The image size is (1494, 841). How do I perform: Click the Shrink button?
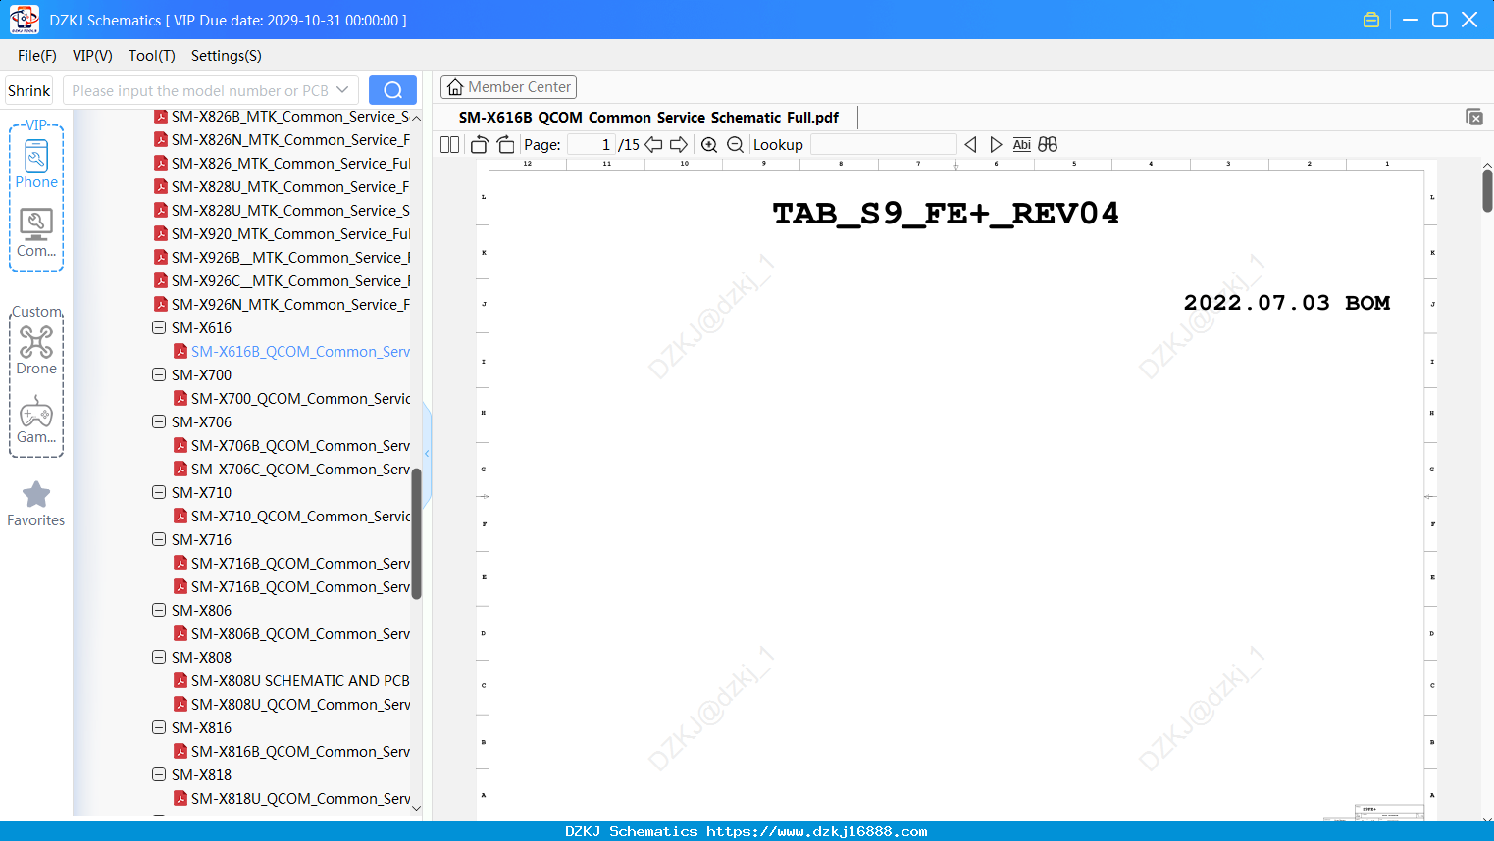pos(29,90)
